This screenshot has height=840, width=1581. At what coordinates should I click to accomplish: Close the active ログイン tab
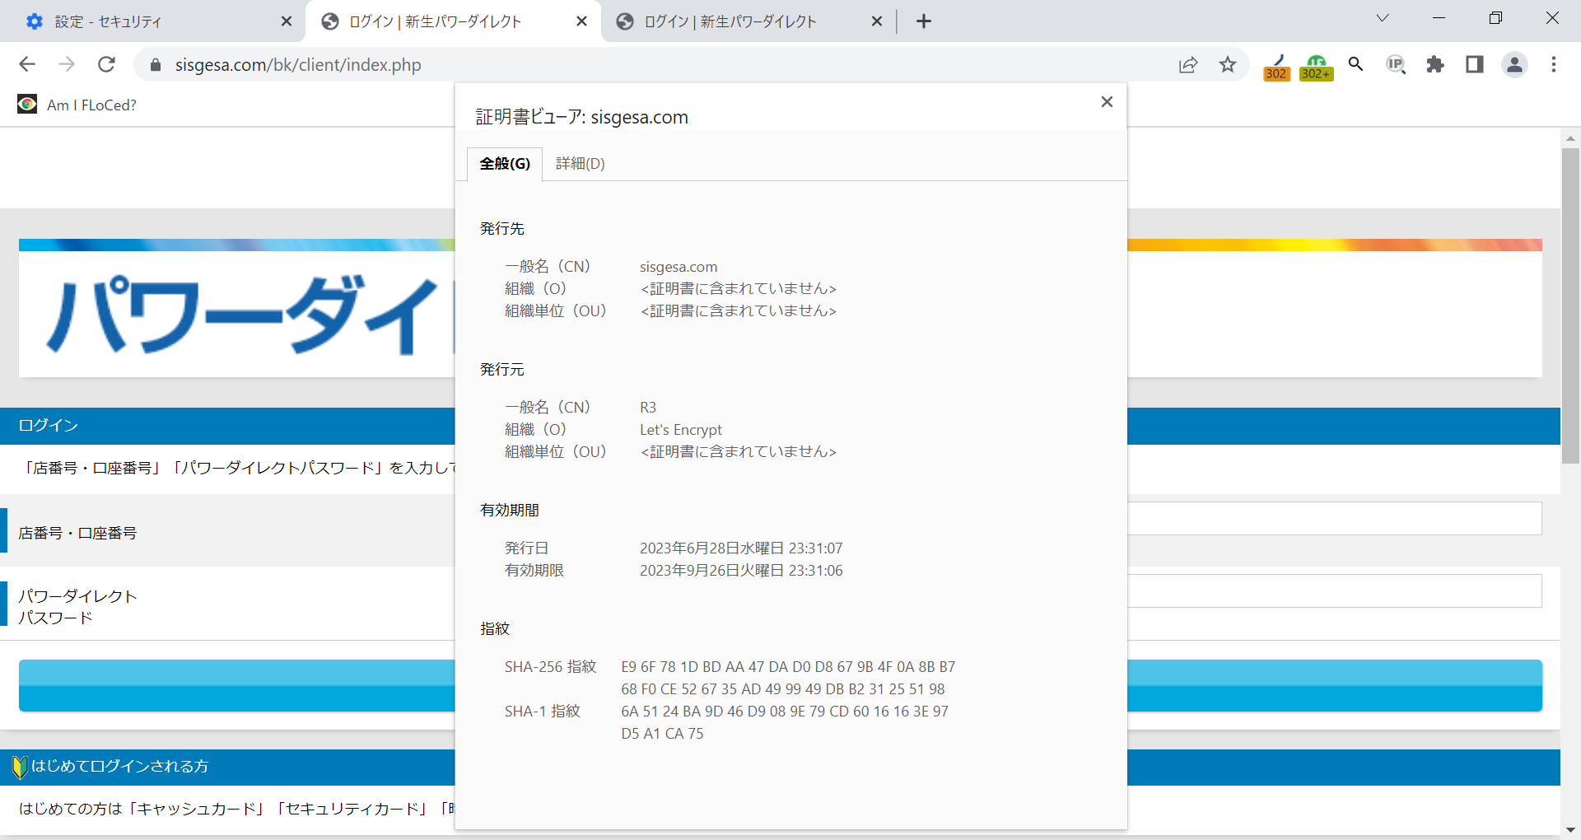tap(581, 21)
